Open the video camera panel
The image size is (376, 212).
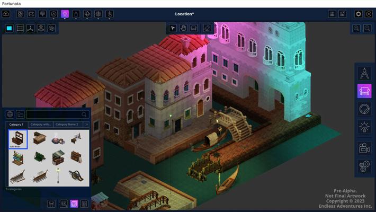[x=364, y=148]
